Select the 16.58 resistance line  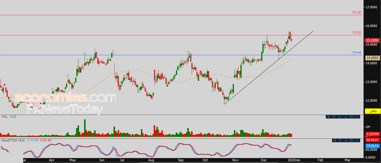point(181,15)
